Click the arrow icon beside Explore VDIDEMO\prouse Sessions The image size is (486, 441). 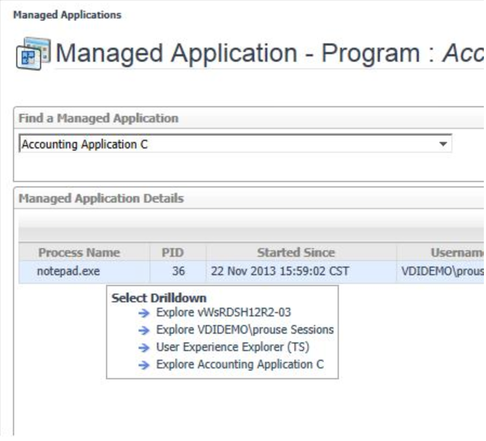point(143,330)
